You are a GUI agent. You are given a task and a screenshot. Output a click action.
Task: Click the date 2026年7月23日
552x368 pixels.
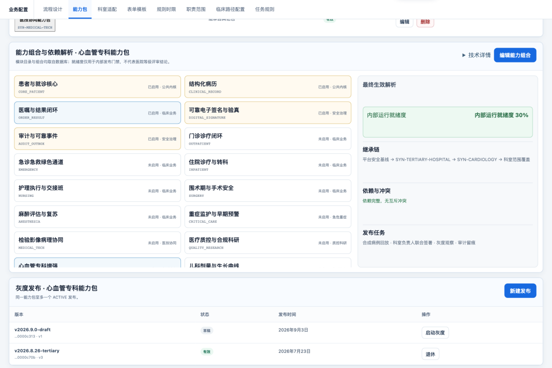[x=294, y=351]
